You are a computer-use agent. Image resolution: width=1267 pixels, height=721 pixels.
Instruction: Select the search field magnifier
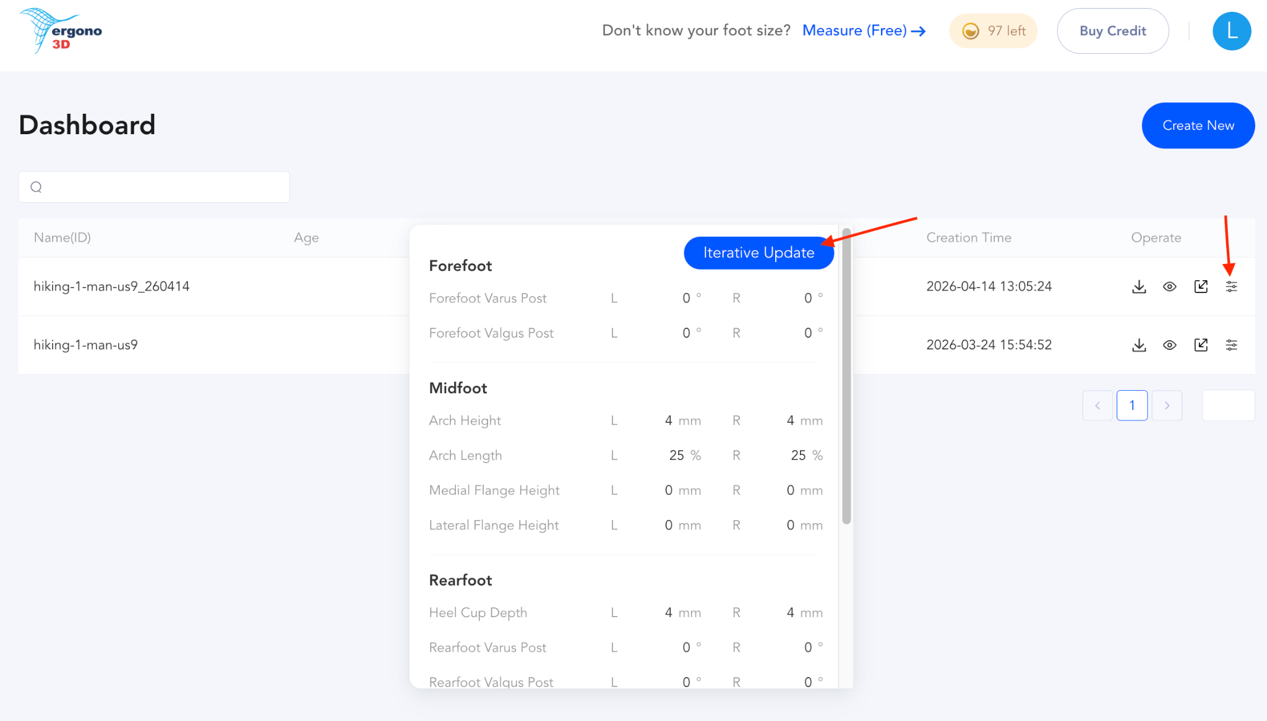coord(35,186)
